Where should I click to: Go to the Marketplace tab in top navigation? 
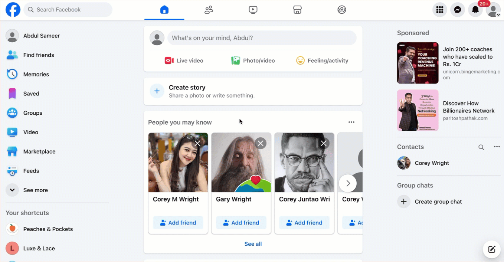(x=297, y=10)
